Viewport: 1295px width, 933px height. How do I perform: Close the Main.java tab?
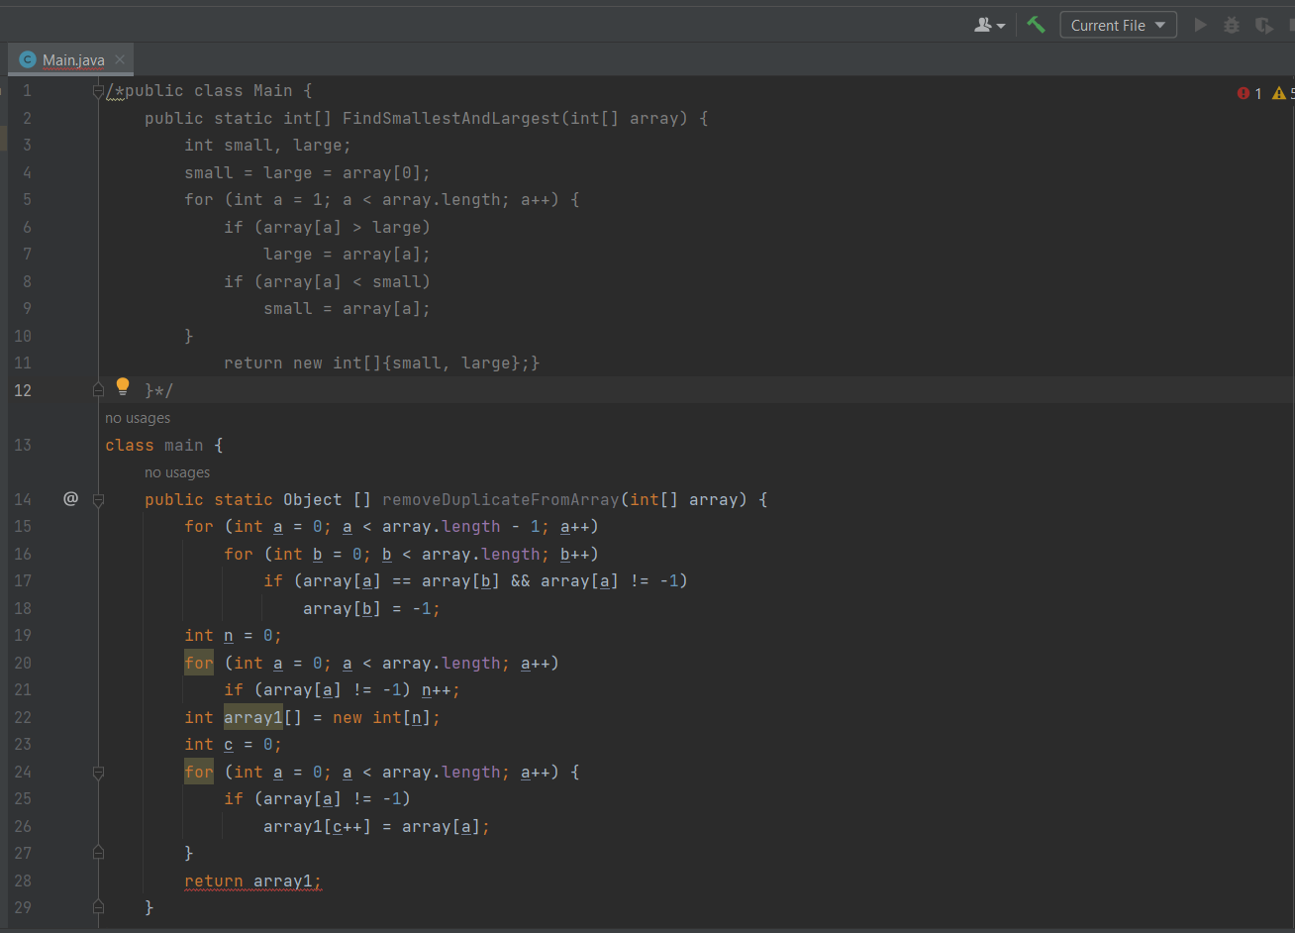[120, 59]
